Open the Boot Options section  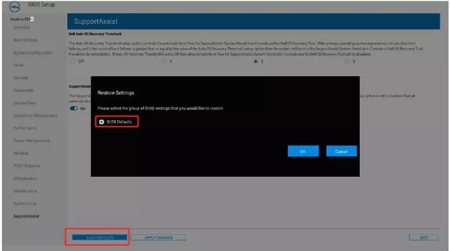(x=25, y=40)
